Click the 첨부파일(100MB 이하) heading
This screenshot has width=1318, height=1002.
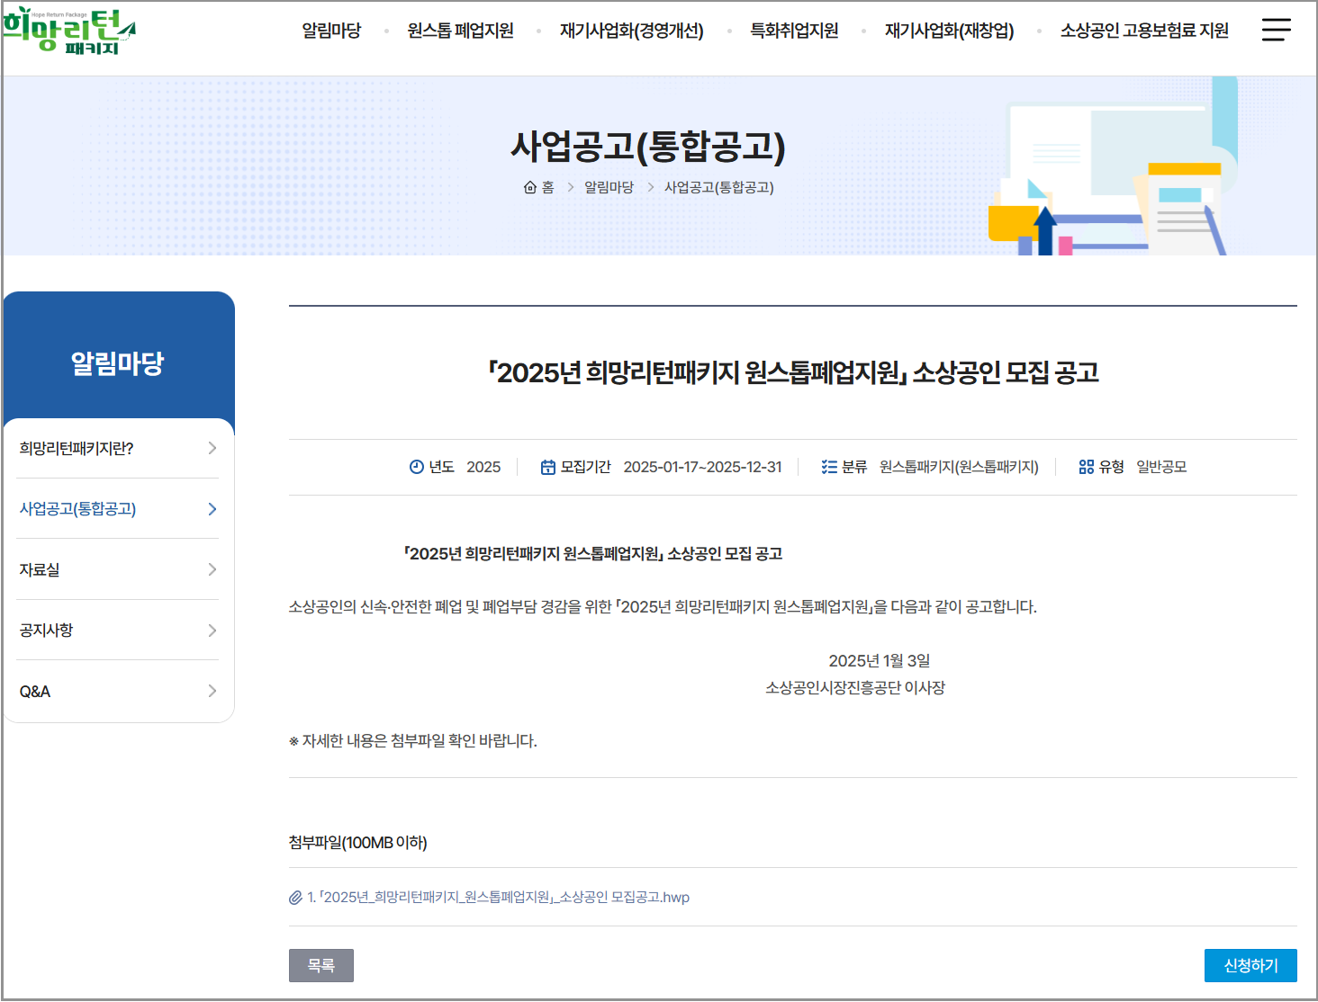(357, 843)
